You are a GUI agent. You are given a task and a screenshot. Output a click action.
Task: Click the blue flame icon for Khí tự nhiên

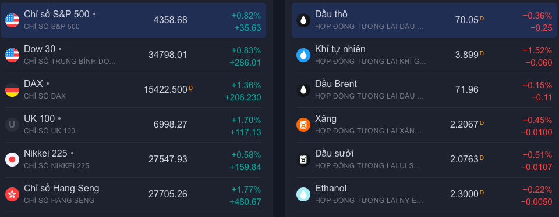[303, 55]
